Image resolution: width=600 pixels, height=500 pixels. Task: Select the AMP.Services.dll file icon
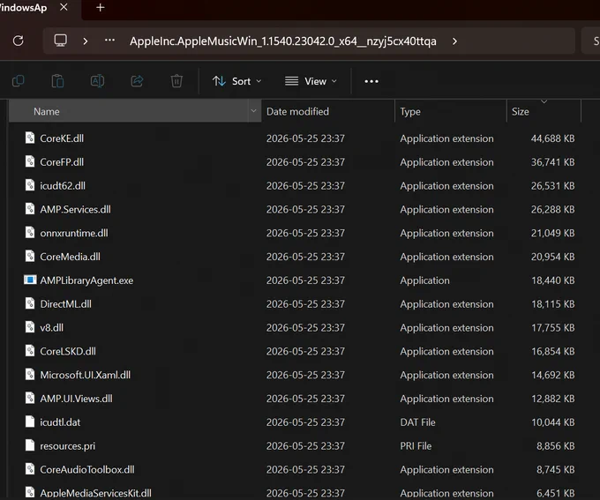(30, 209)
